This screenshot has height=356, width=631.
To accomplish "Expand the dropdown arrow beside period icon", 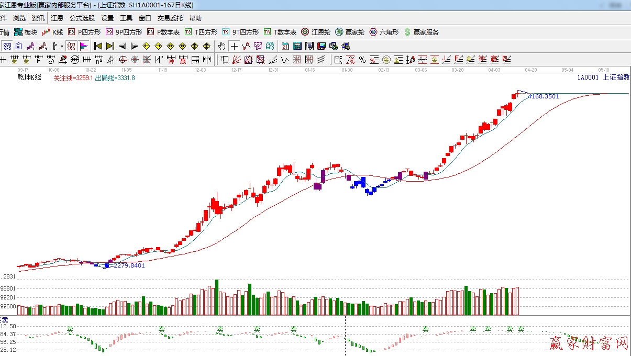I will click(62, 46).
